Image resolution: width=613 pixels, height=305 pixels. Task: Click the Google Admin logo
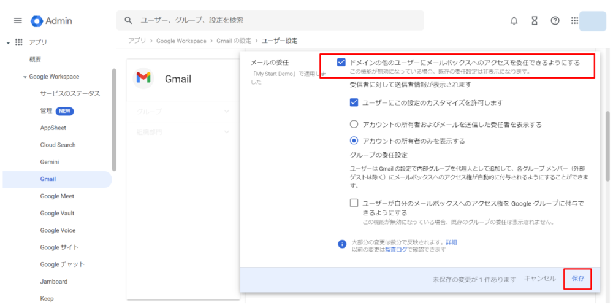coord(51,21)
